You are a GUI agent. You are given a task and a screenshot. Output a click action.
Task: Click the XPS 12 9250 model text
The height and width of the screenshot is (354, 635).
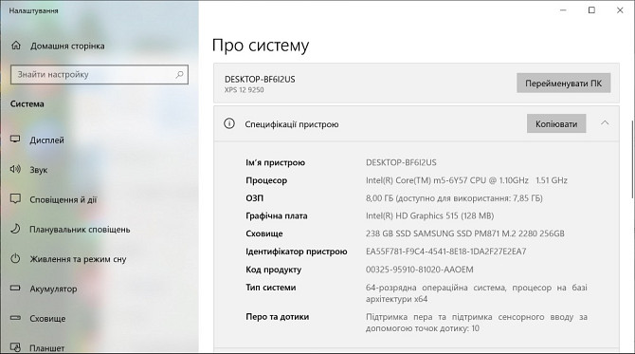coord(245,90)
